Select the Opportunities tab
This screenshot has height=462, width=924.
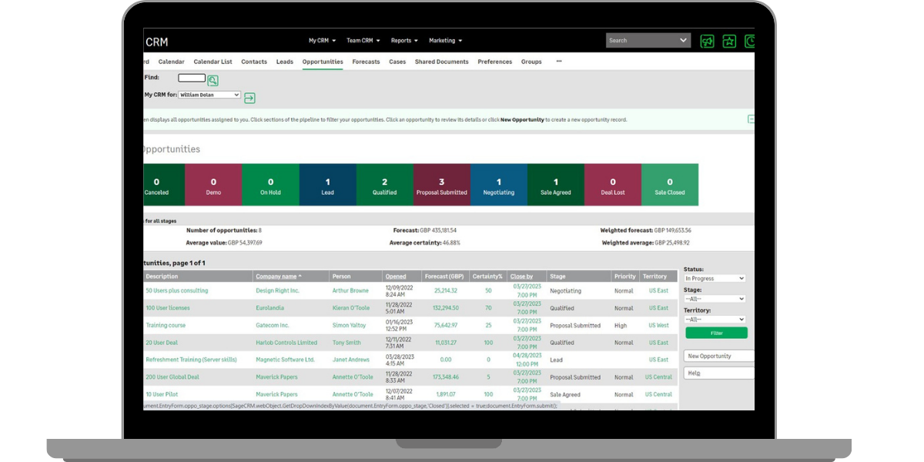pos(323,62)
